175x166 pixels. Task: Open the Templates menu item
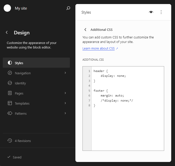[x=36, y=103]
